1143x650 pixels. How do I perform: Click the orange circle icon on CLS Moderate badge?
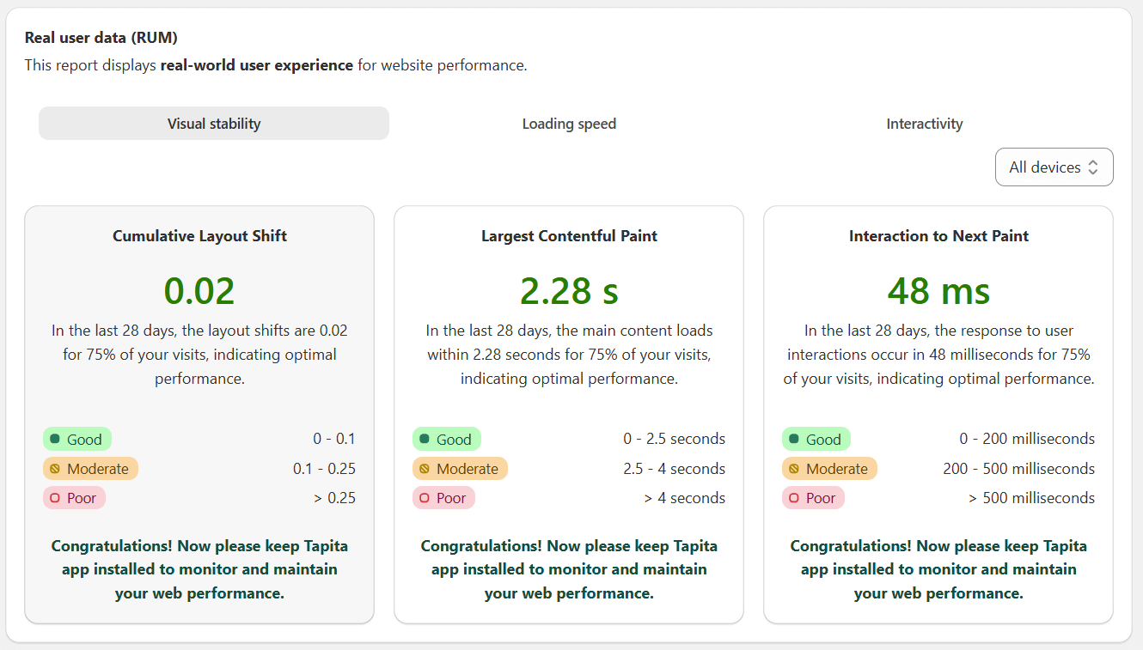(56, 468)
